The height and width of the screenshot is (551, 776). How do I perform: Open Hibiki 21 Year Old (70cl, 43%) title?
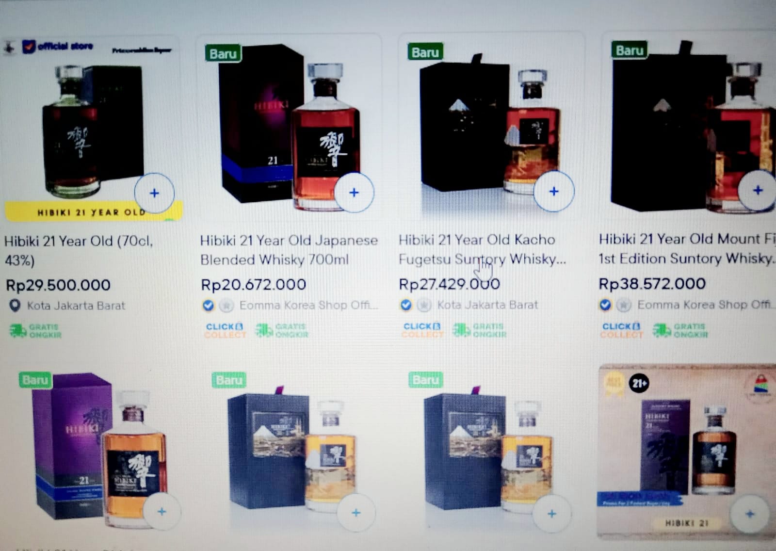[x=79, y=250]
